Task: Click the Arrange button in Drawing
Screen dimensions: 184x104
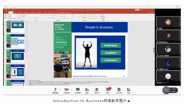Action: click(85, 16)
